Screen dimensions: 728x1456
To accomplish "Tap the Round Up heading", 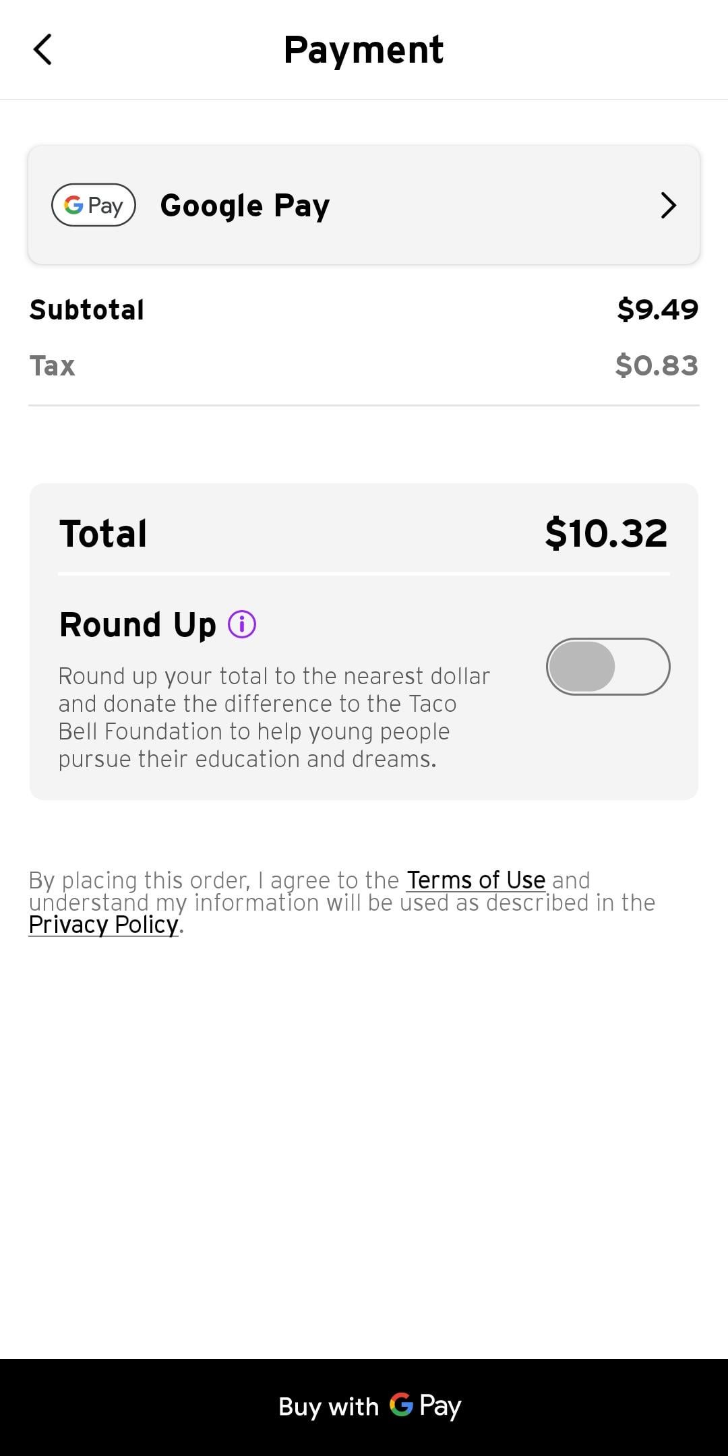I will click(138, 625).
